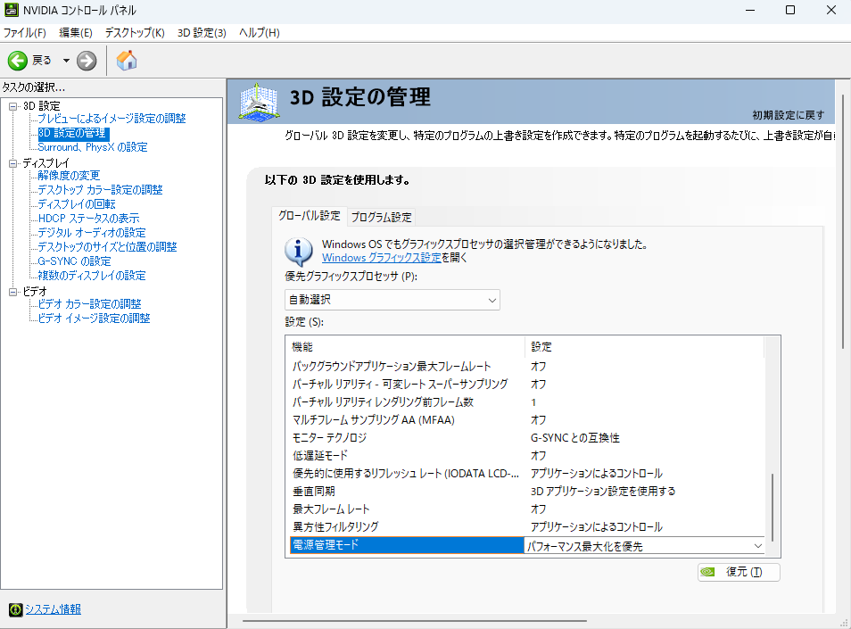This screenshot has width=851, height=629.
Task: Open the ヘルプ(H) menu
Action: [259, 32]
